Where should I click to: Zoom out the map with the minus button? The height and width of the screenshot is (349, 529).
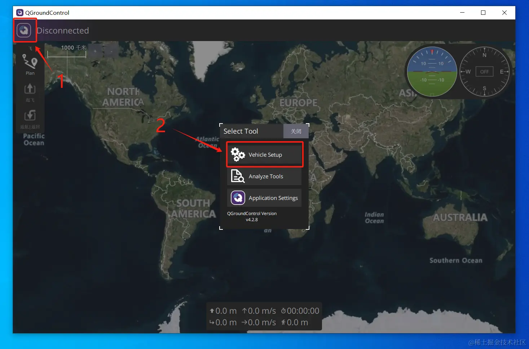pyautogui.click(x=111, y=52)
